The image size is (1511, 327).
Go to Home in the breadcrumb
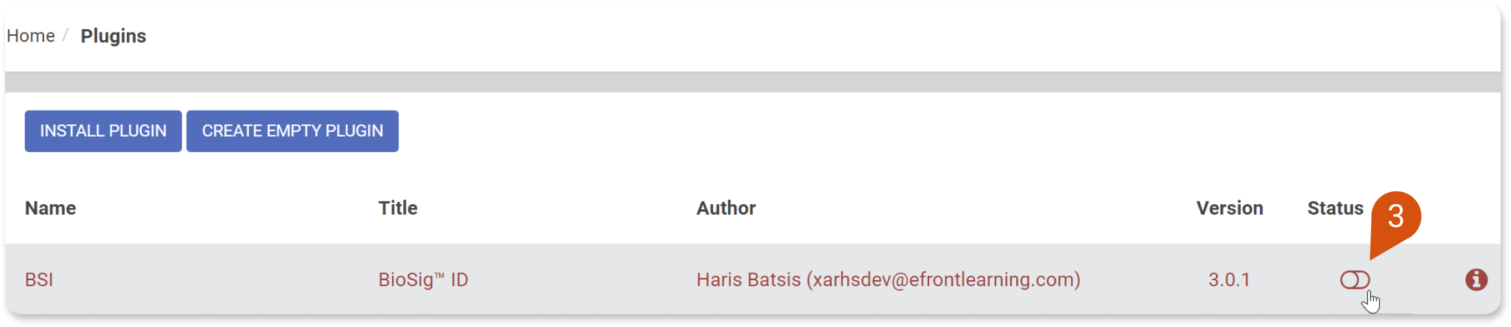(x=31, y=36)
